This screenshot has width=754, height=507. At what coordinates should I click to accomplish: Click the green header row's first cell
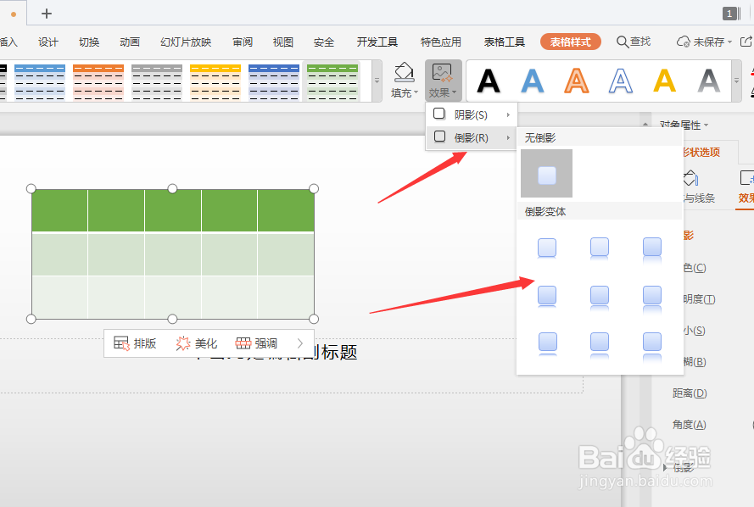[59, 210]
